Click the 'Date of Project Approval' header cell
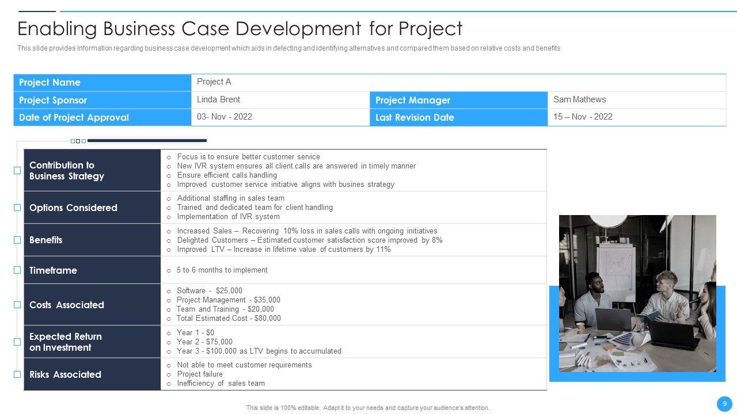Viewport: 737px width, 414px height. [x=102, y=117]
